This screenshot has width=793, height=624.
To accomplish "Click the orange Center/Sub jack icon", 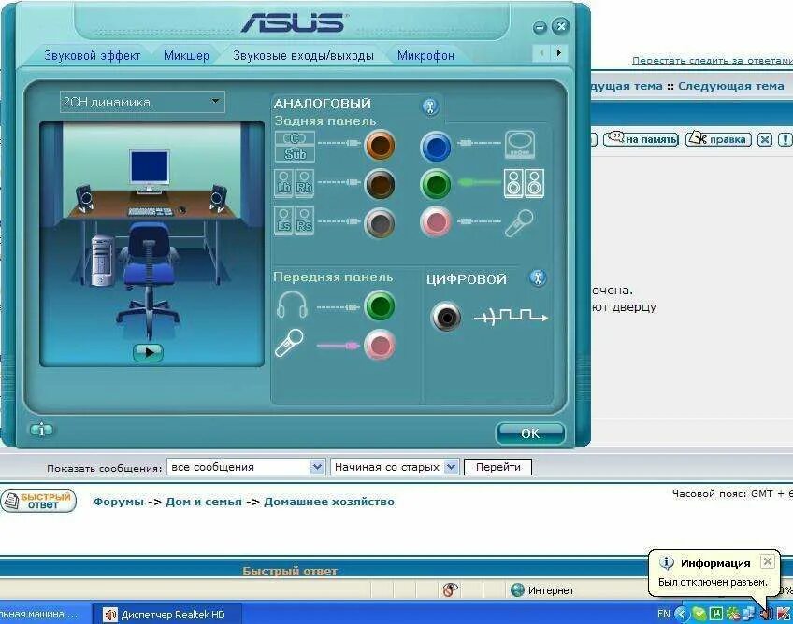I will pyautogui.click(x=379, y=147).
